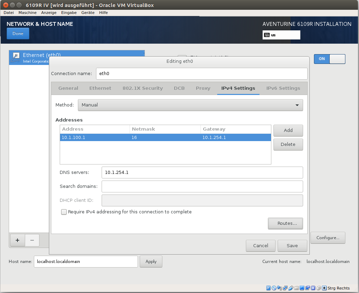This screenshot has width=359, height=293.
Task: Click the DNS servers field
Action: (x=202, y=173)
